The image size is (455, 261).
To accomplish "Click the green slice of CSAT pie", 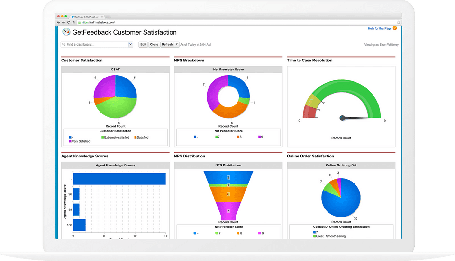I will [x=118, y=108].
